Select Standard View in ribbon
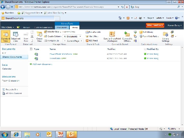 [6, 36]
